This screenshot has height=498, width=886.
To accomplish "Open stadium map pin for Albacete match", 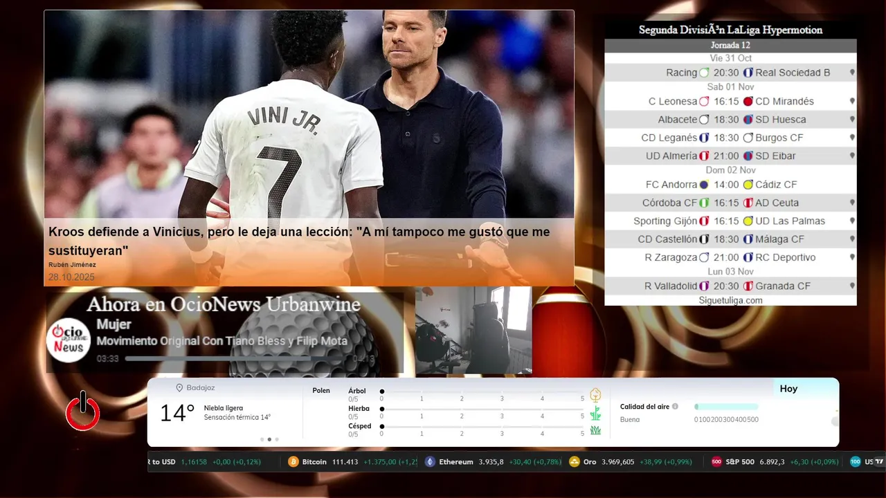I will click(x=852, y=119).
